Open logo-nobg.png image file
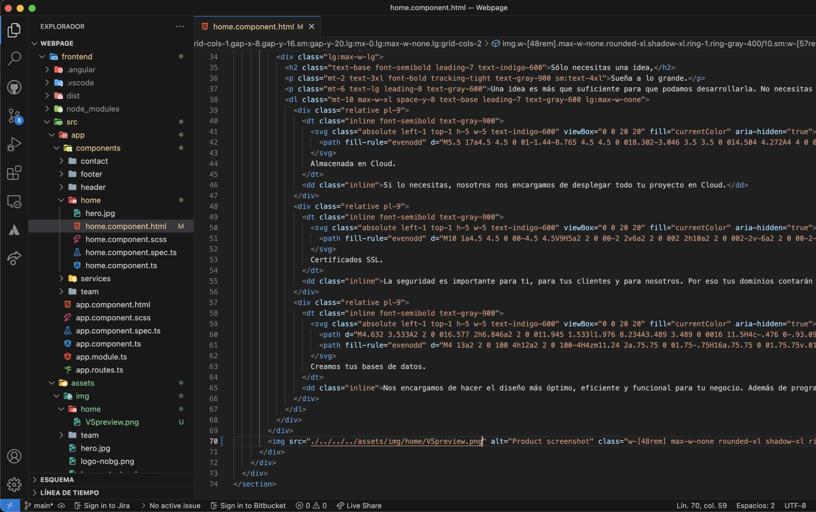This screenshot has height=512, width=816. click(x=111, y=461)
